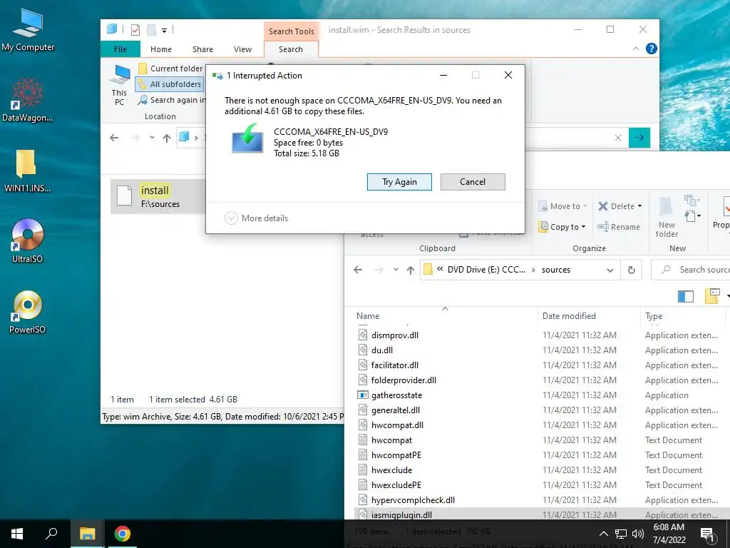The height and width of the screenshot is (548, 730).
Task: Click the teal search go arrow
Action: coord(639,138)
